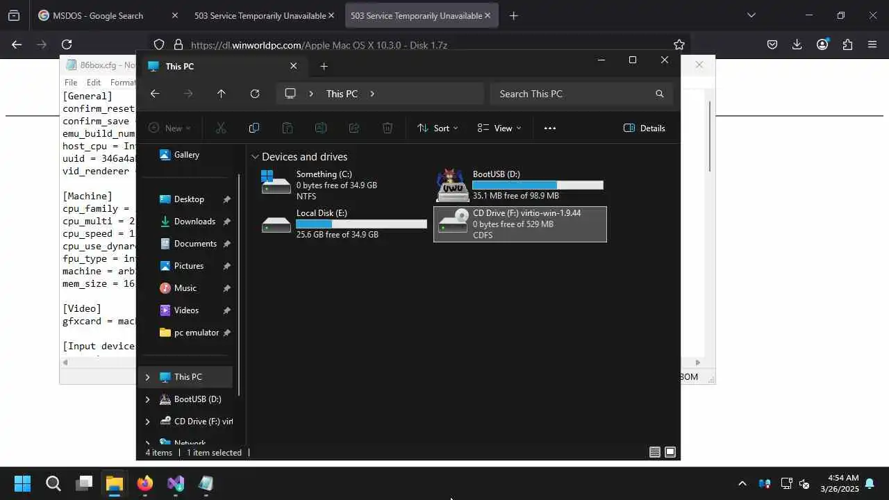Select the Something (C:) drive
Viewport: 889px width, 500px height.
[x=344, y=185]
